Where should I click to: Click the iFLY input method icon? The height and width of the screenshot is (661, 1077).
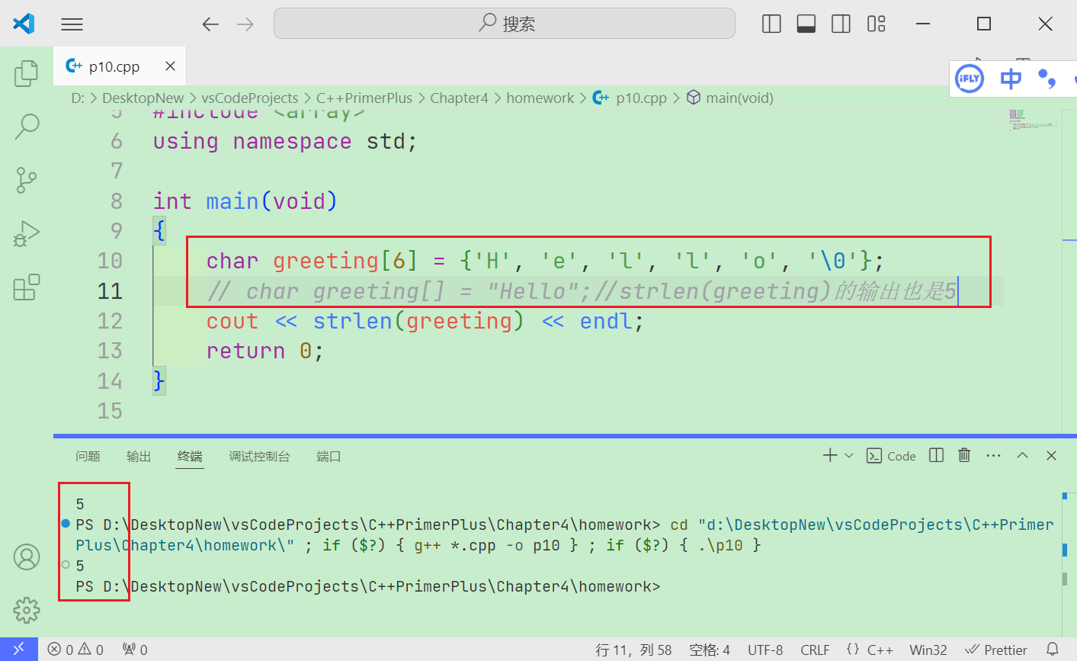pos(970,79)
